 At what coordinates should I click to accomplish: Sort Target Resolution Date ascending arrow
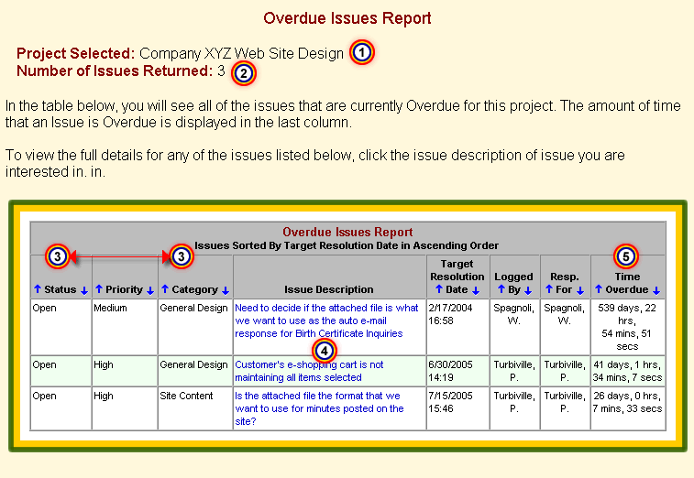pyautogui.click(x=438, y=289)
